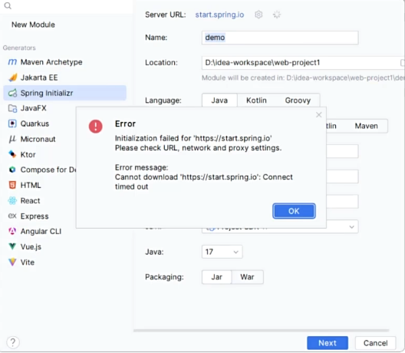Click the Name field containing demo
Screen dimensions: 405x353
point(280,38)
